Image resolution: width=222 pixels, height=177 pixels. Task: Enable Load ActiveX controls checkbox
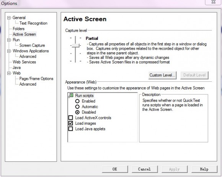(x=71, y=118)
